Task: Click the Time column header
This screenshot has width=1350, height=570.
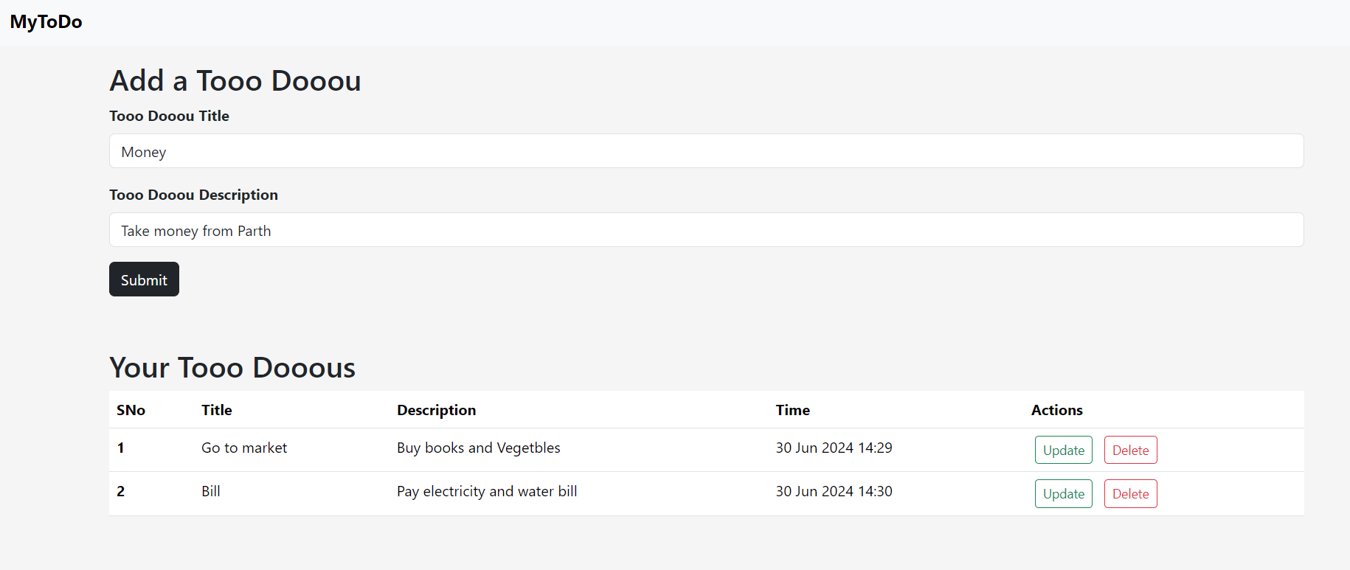Action: point(792,410)
